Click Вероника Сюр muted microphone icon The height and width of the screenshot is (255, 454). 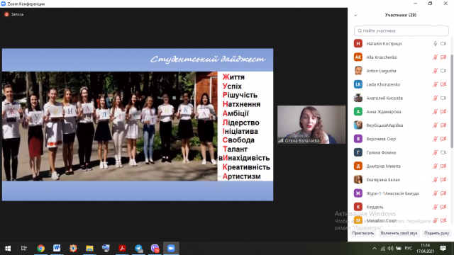[x=435, y=139]
